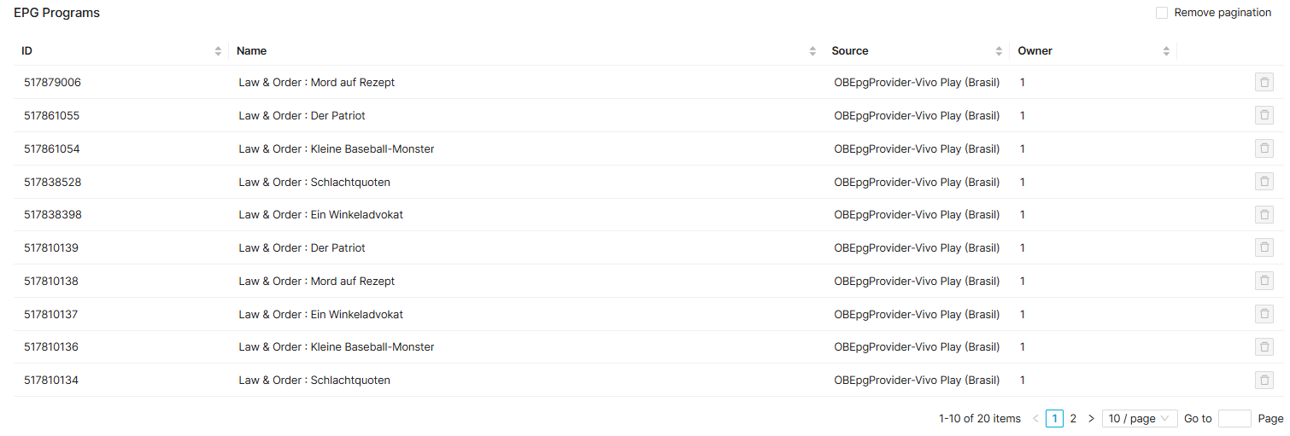
Task: Sort the Source column
Action: point(999,51)
